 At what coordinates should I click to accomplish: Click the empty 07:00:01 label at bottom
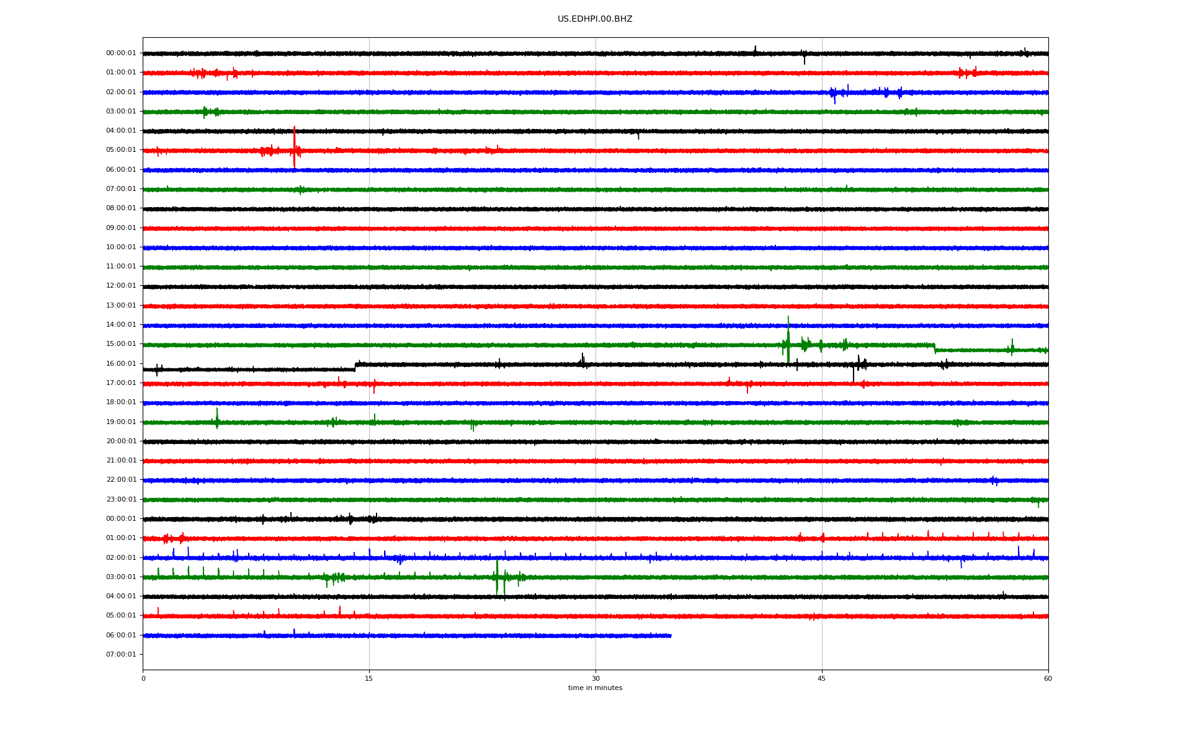pyautogui.click(x=121, y=654)
